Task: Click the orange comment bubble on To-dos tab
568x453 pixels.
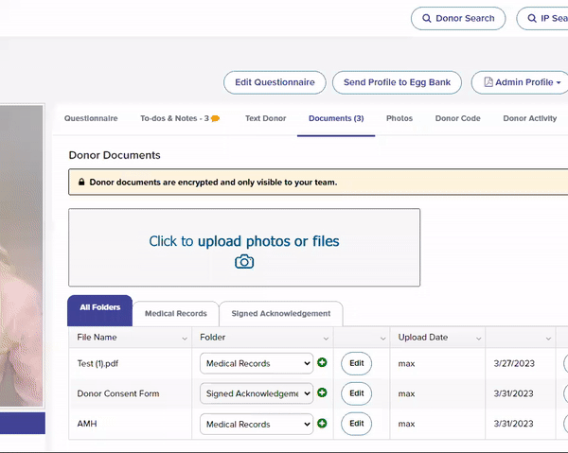Action: [x=216, y=119]
